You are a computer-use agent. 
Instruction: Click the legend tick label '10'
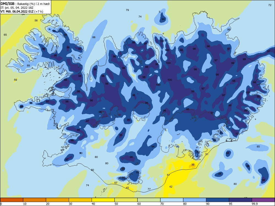25,204
